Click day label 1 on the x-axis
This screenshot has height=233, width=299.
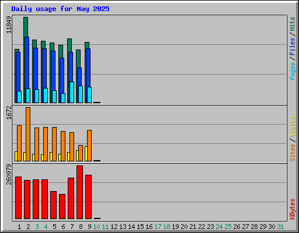pos(19,227)
